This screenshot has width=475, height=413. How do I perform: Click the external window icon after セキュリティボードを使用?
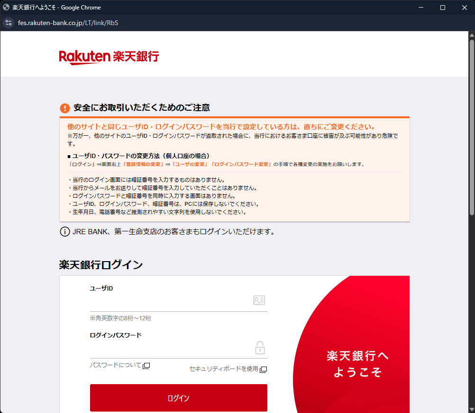pos(263,369)
